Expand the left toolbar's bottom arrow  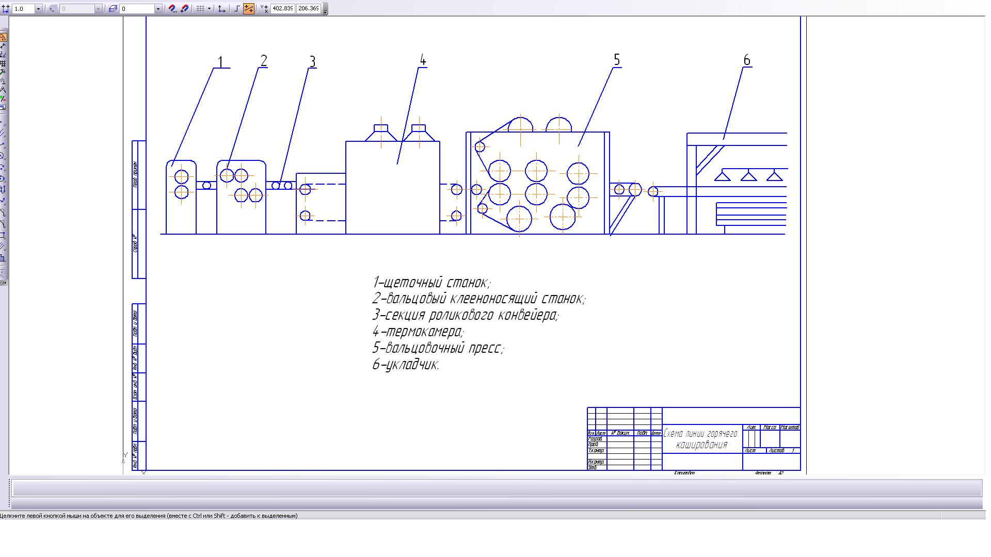click(4, 283)
